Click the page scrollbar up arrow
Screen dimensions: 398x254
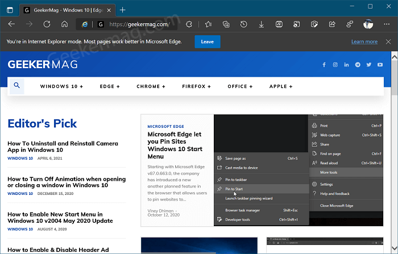[395, 57]
